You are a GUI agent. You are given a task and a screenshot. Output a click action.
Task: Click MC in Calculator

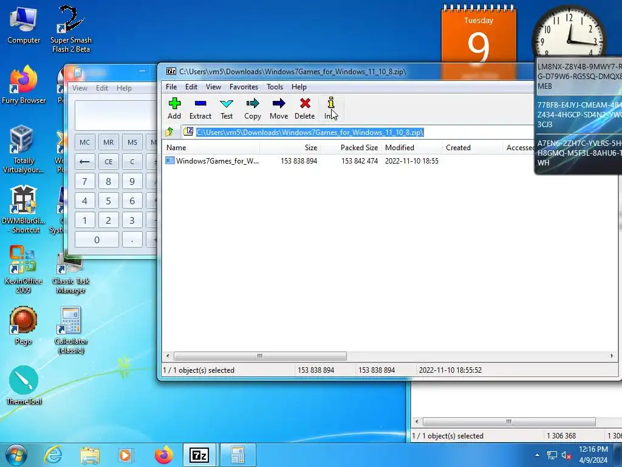click(84, 142)
